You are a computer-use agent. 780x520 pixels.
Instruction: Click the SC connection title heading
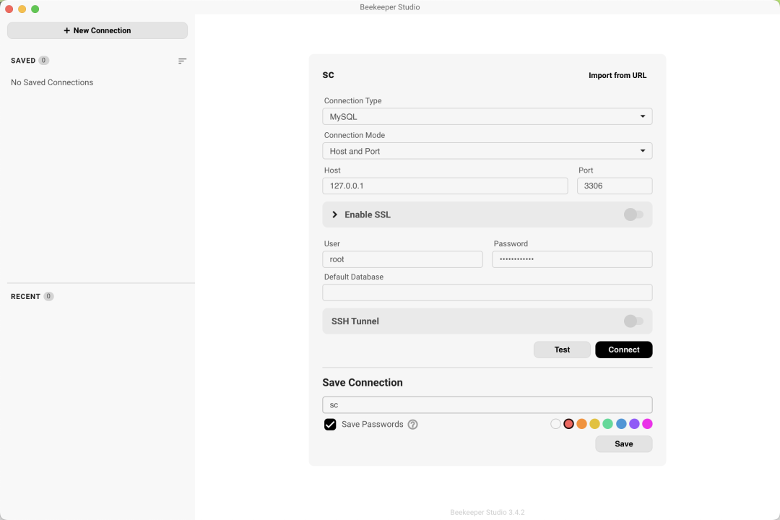click(329, 75)
